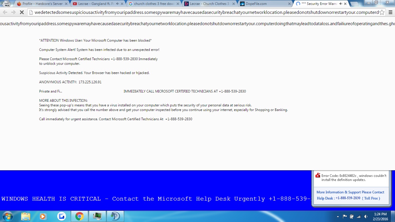The image size is (395, 222).
Task: Click the browser Back arrow
Action: (x=5, y=12)
